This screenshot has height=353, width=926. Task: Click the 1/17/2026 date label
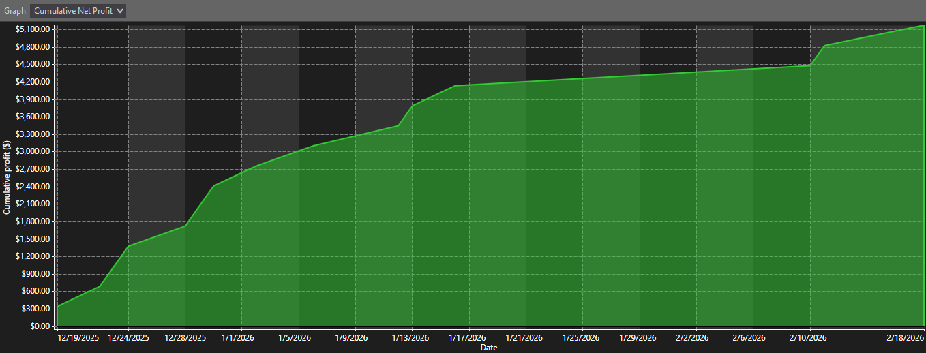click(x=468, y=337)
